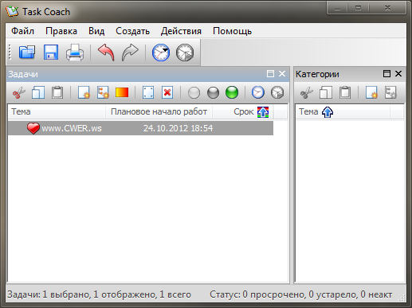
Task: Open the Правка menu
Action: pyautogui.click(x=61, y=31)
